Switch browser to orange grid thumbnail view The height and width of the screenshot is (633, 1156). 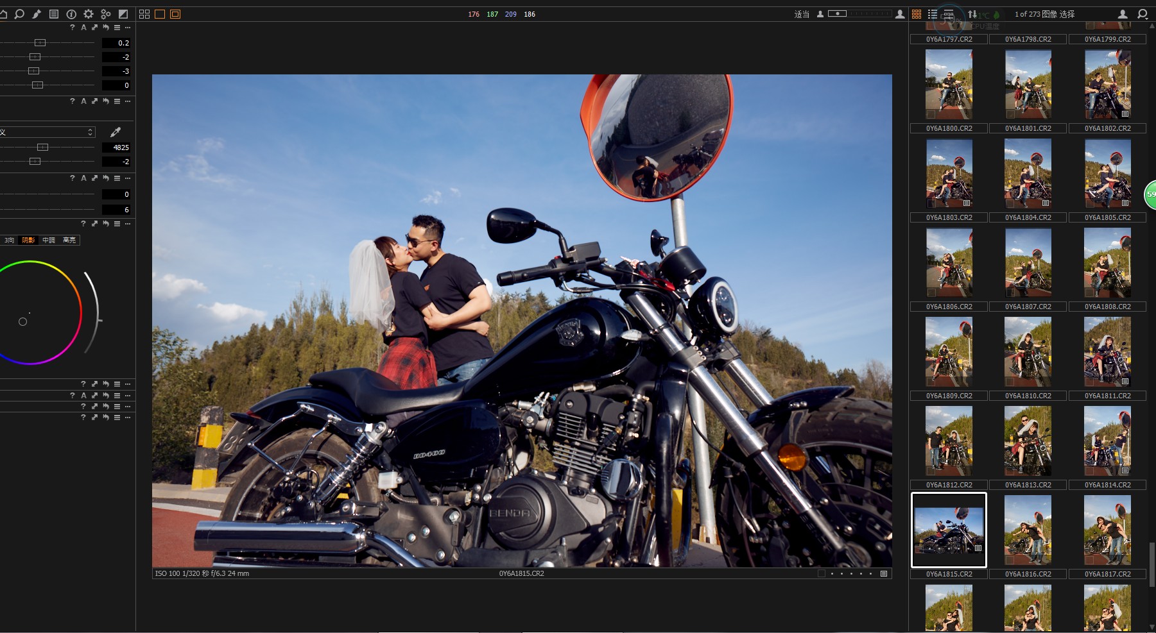click(x=917, y=13)
